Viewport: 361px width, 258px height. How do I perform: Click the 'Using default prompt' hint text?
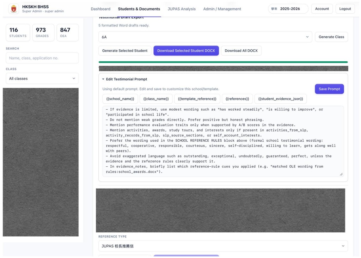pyautogui.click(x=161, y=89)
